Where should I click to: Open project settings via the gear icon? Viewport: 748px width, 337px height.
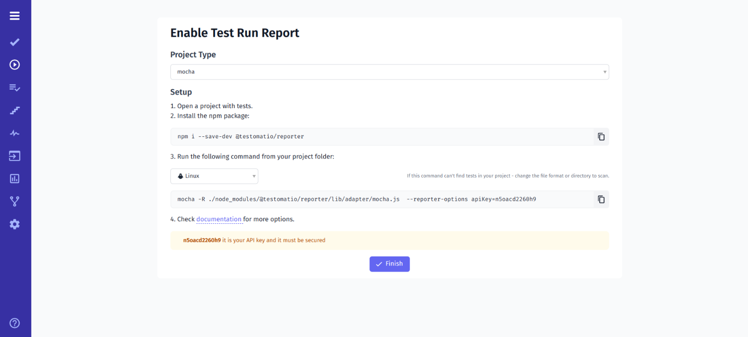tap(15, 224)
